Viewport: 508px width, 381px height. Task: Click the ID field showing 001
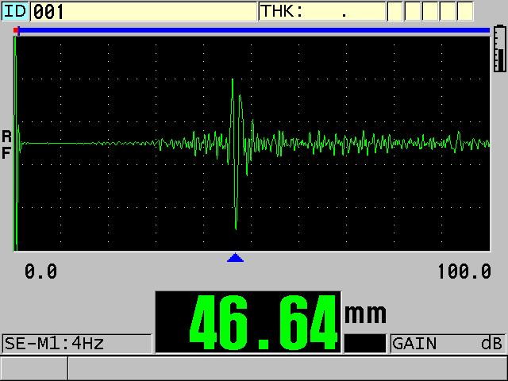click(143, 11)
